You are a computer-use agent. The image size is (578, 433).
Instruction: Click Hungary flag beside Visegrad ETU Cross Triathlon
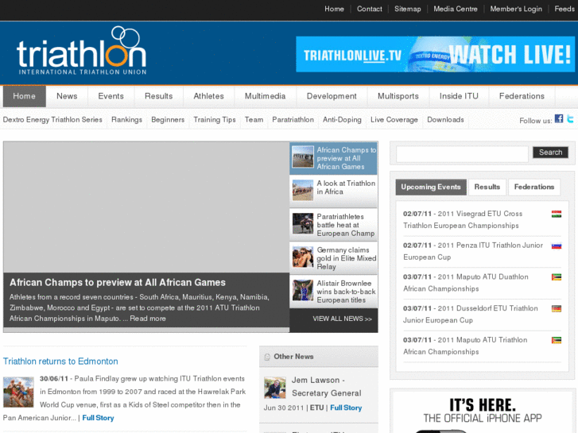click(x=557, y=214)
